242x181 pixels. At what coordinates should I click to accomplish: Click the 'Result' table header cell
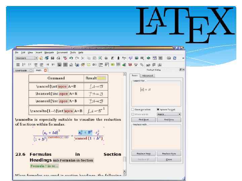point(96,78)
